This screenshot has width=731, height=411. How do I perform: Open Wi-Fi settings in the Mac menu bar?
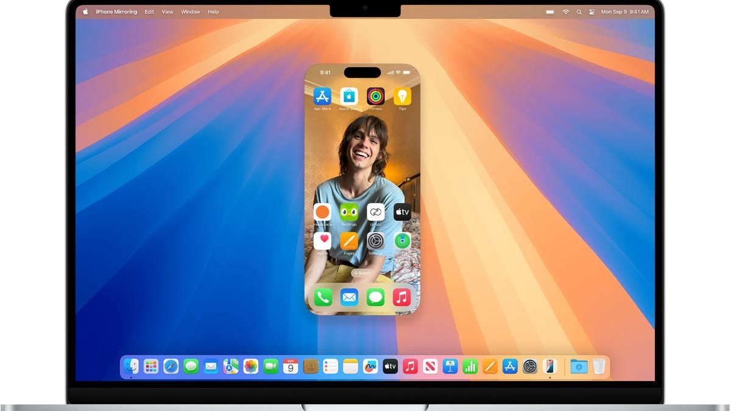[566, 12]
